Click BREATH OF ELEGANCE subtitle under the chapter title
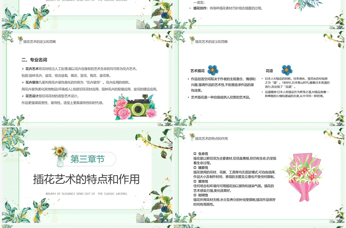 86,194
